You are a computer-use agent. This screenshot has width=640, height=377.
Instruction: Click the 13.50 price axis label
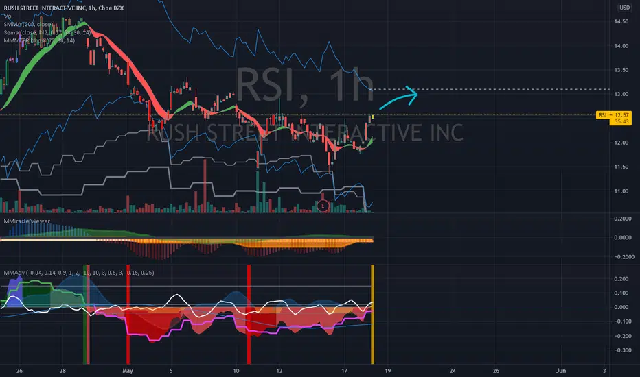coord(621,70)
